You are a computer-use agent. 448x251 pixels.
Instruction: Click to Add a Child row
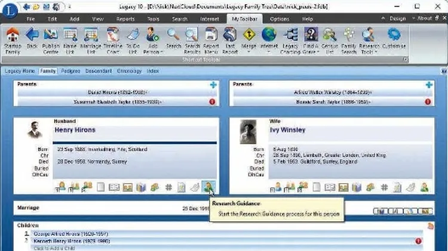click(x=227, y=248)
